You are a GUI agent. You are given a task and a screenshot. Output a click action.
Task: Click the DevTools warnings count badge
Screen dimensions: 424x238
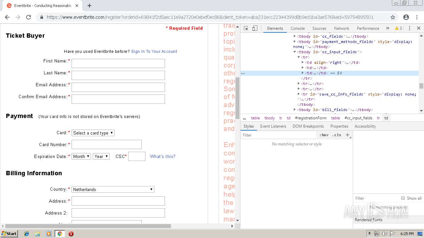pyautogui.click(x=398, y=28)
